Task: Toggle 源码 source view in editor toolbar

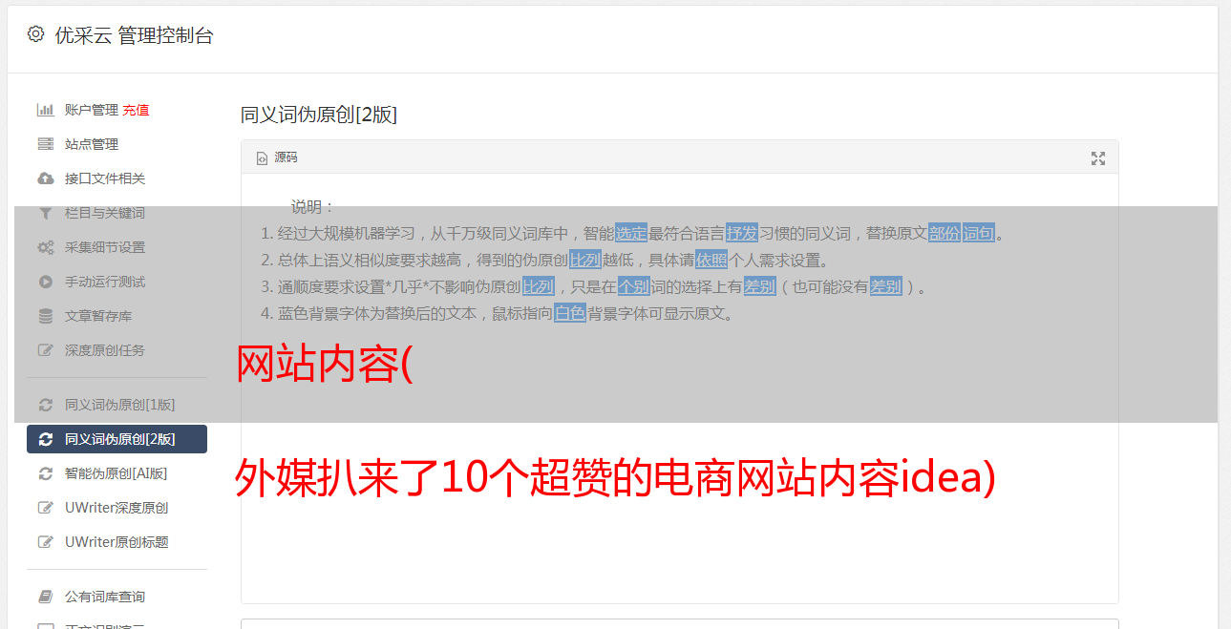Action: click(277, 157)
